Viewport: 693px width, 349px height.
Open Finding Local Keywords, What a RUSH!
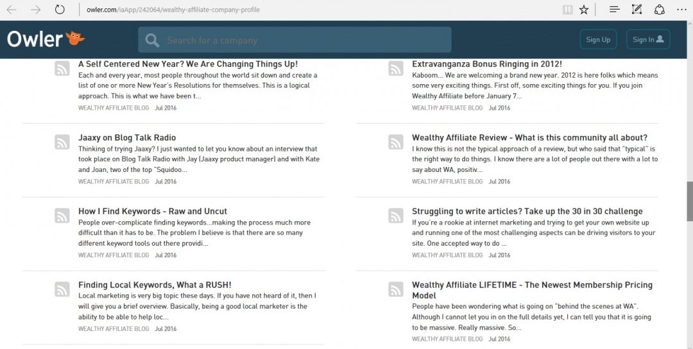point(155,285)
